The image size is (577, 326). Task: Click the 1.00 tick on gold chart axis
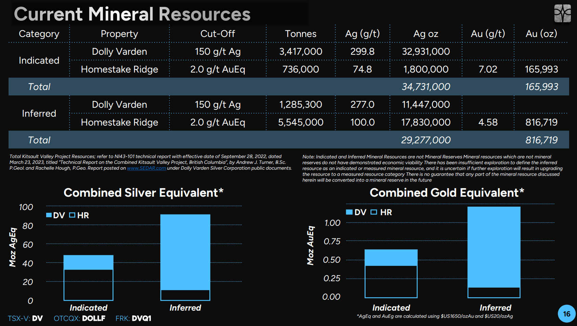pyautogui.click(x=332, y=223)
